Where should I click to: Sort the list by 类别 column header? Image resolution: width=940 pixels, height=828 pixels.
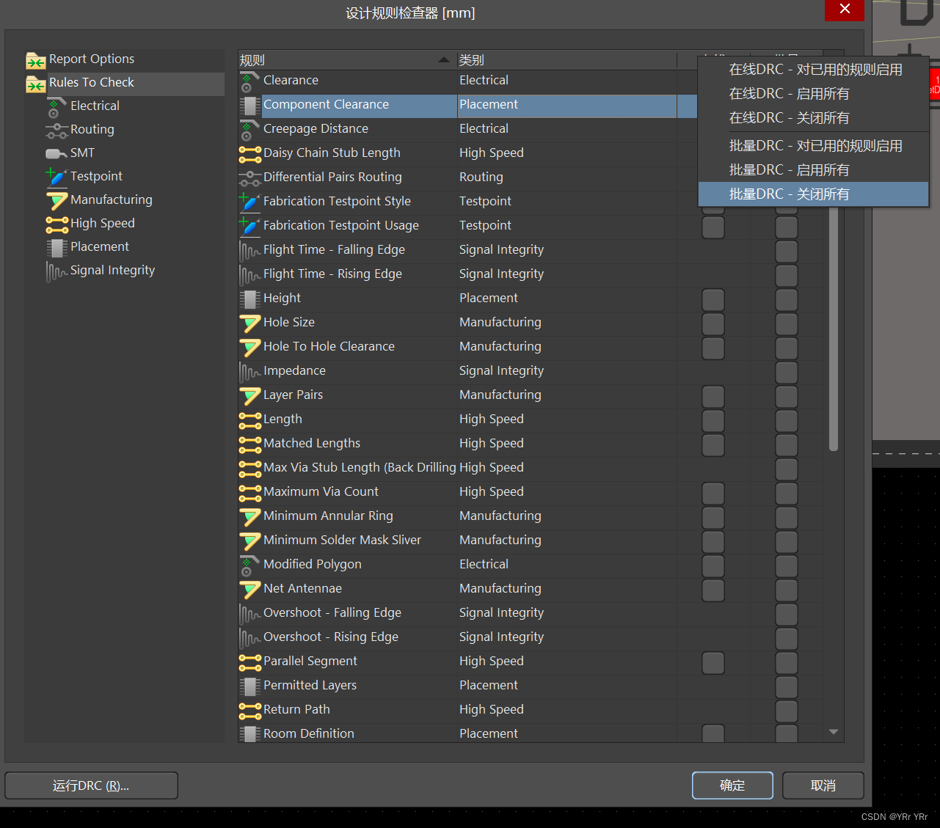[566, 59]
